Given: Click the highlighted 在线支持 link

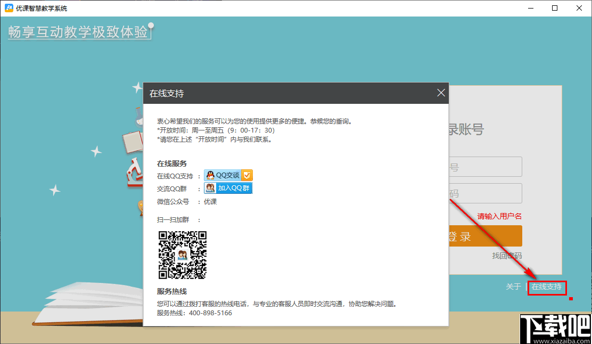Looking at the screenshot, I should [547, 286].
